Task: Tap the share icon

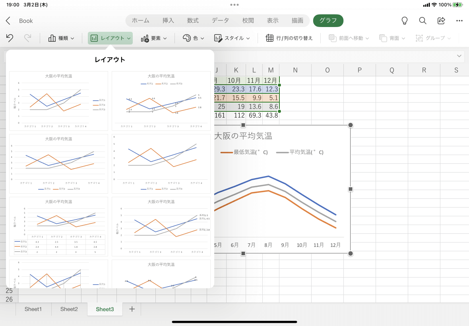Action: pos(441,21)
